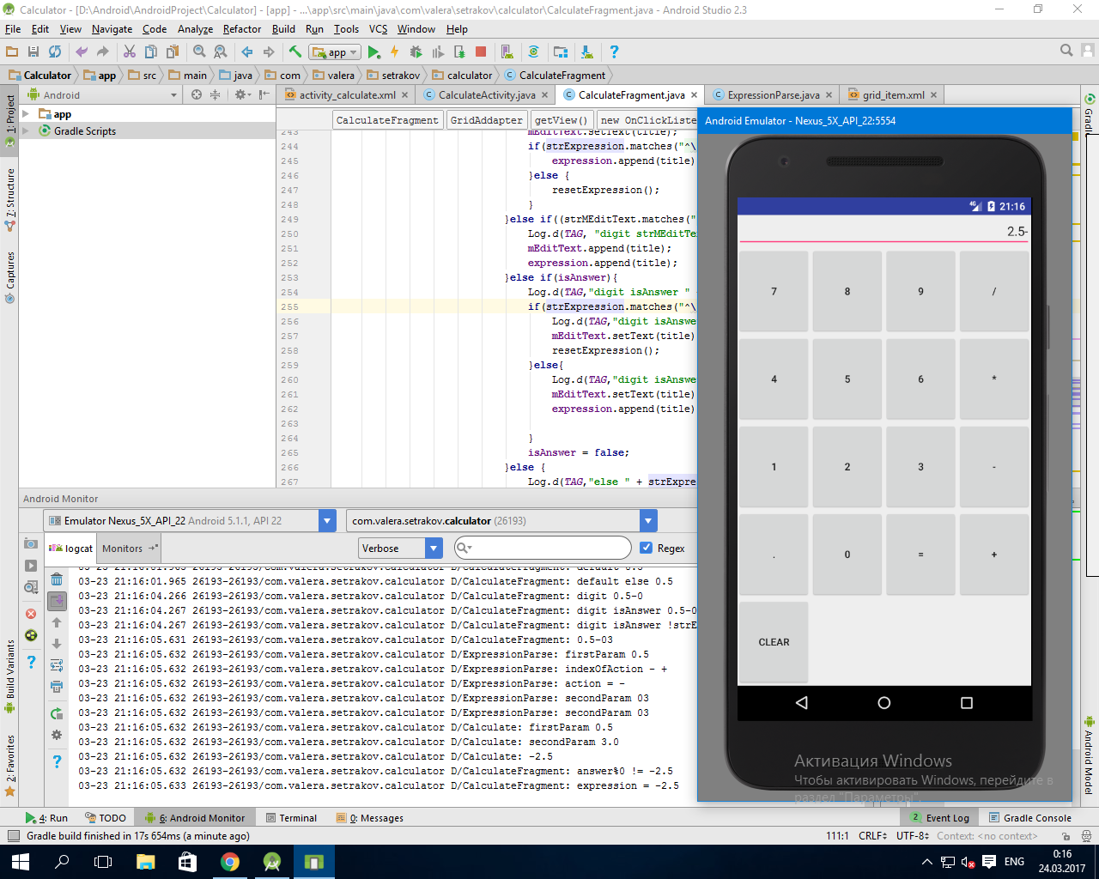Screen dimensions: 1099x879
Task: Run the app with the green play icon
Action: coord(374,52)
